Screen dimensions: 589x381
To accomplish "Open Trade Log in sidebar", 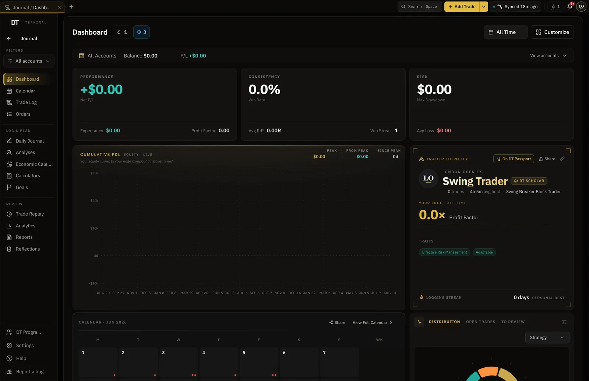I will [29, 102].
